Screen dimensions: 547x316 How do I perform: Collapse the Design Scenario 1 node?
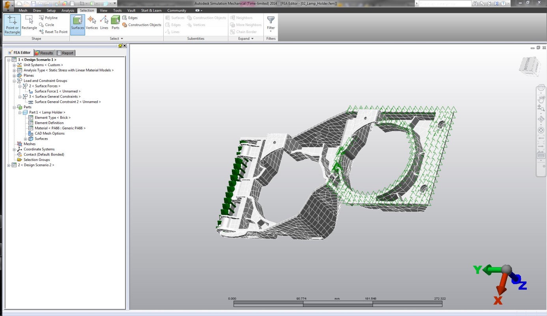(x=9, y=60)
